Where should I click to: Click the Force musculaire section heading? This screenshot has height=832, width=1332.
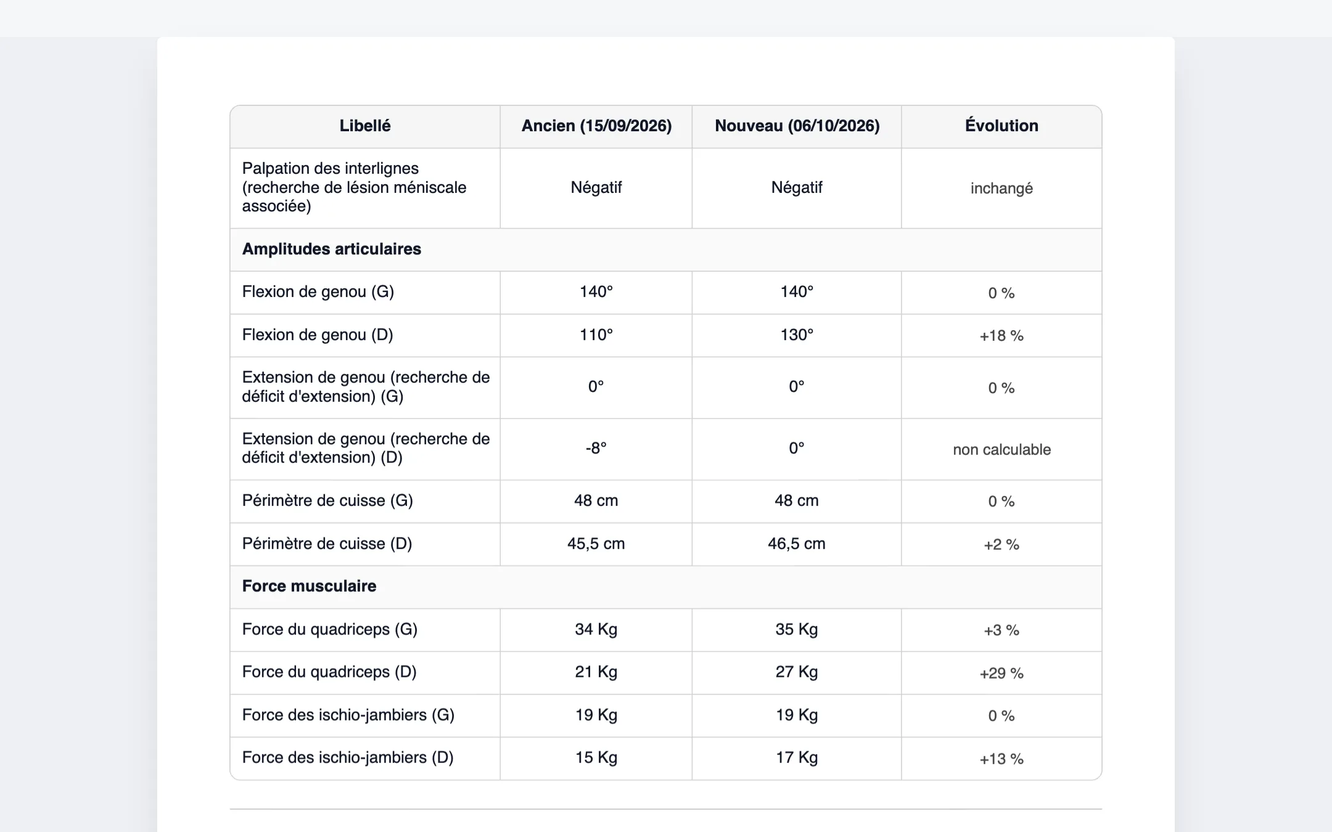point(309,586)
